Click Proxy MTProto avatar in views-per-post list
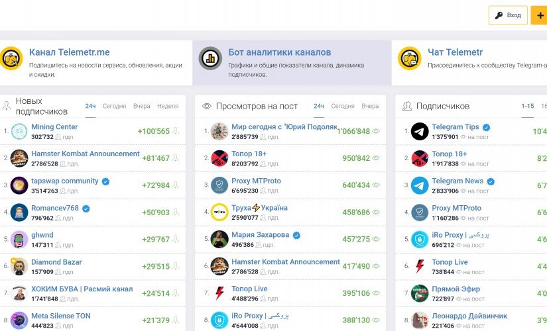547x331 pixels. pyautogui.click(x=219, y=185)
